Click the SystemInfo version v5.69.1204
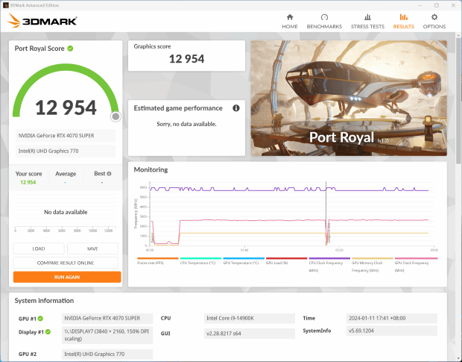This screenshot has height=362, width=462. click(391, 331)
